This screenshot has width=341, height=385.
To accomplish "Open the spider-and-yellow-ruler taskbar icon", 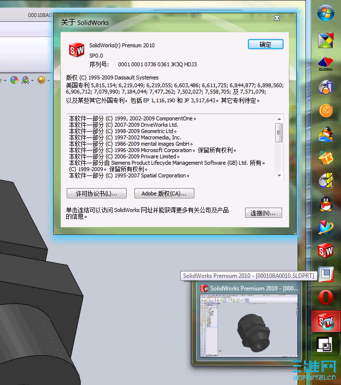I will (326, 180).
